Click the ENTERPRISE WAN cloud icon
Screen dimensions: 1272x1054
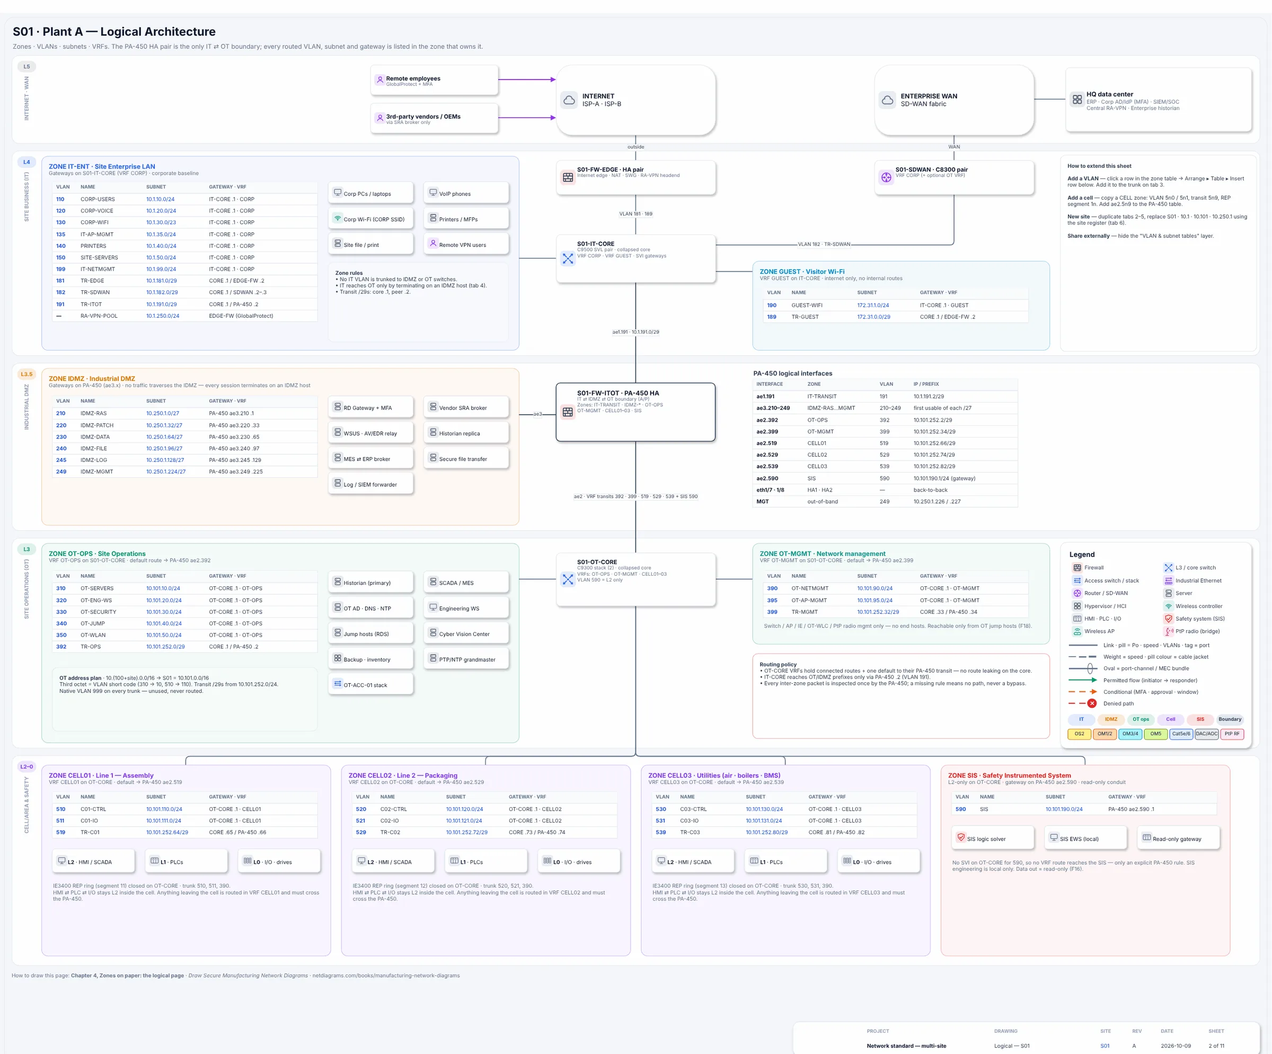pyautogui.click(x=887, y=100)
